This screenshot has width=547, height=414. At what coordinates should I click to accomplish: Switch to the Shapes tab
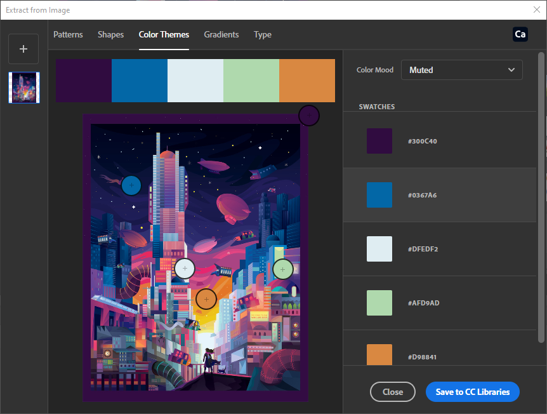coord(110,34)
